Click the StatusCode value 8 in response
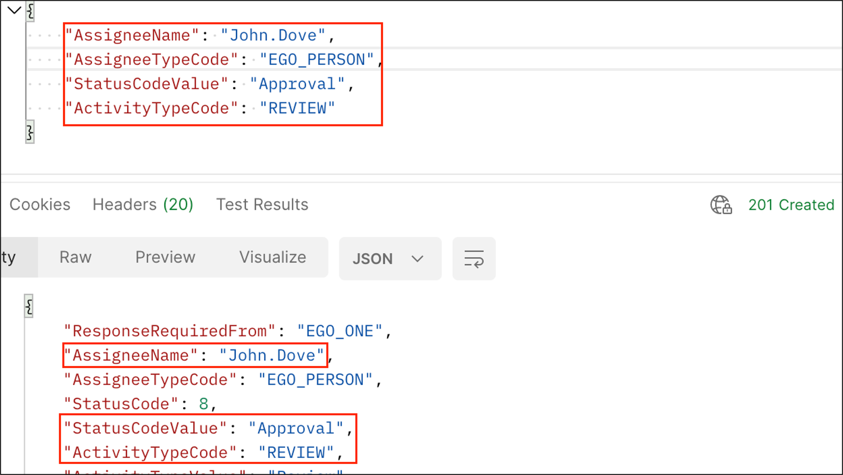843x475 pixels. 203,404
